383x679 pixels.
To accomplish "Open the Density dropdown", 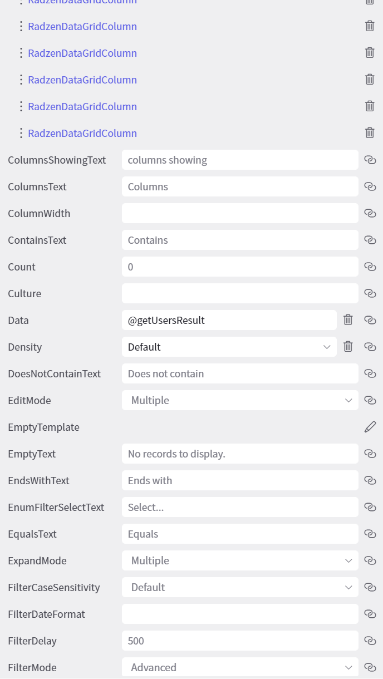I will [x=327, y=347].
